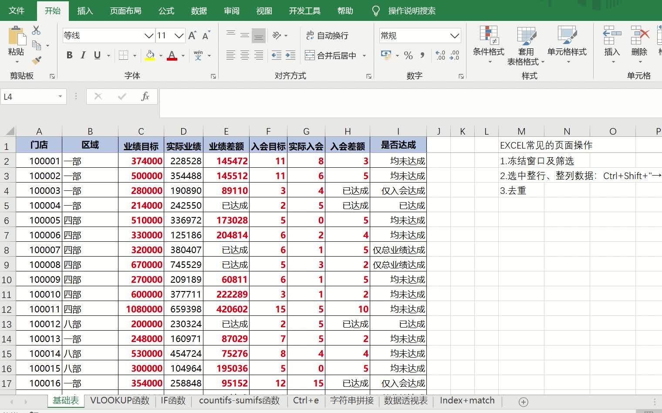Screen dimensions: 662x413
Task: Open 数字 group dialog launcher
Action: click(461, 76)
